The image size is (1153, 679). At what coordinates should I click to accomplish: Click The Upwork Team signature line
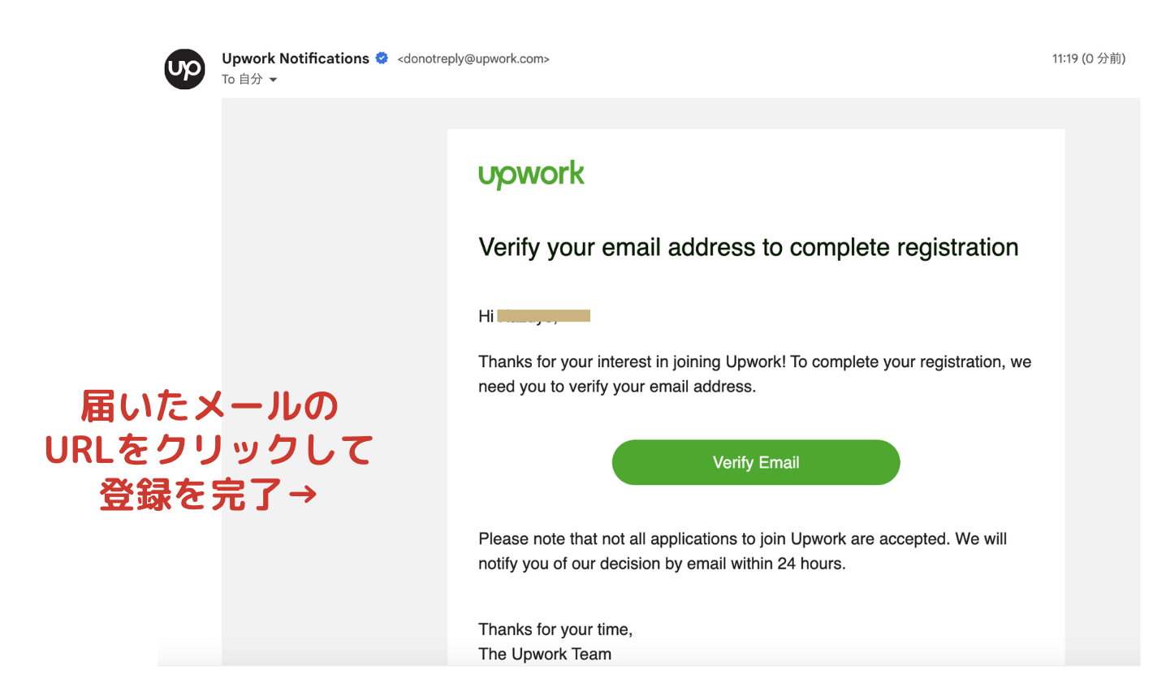(x=545, y=654)
